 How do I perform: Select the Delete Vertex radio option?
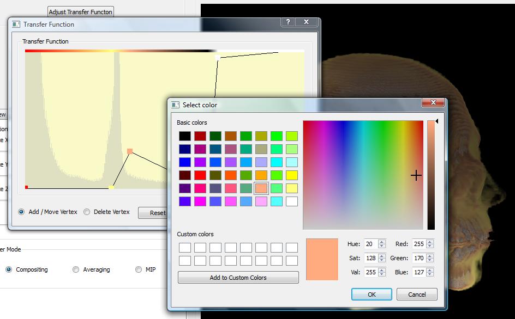click(x=87, y=212)
